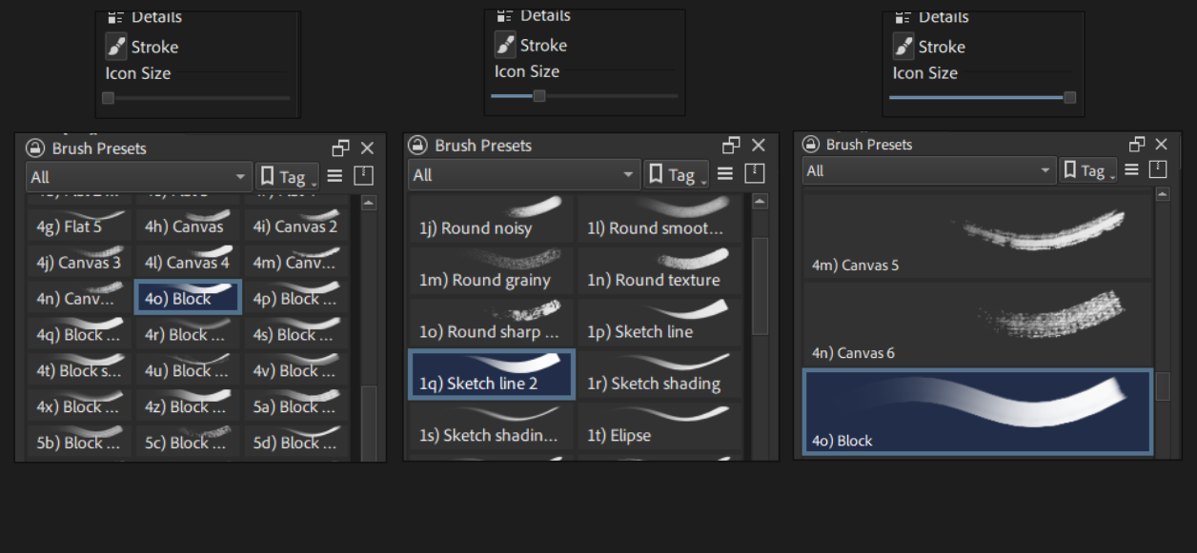Select the large 4n) Canvas 6 preset thumbnail

[978, 324]
